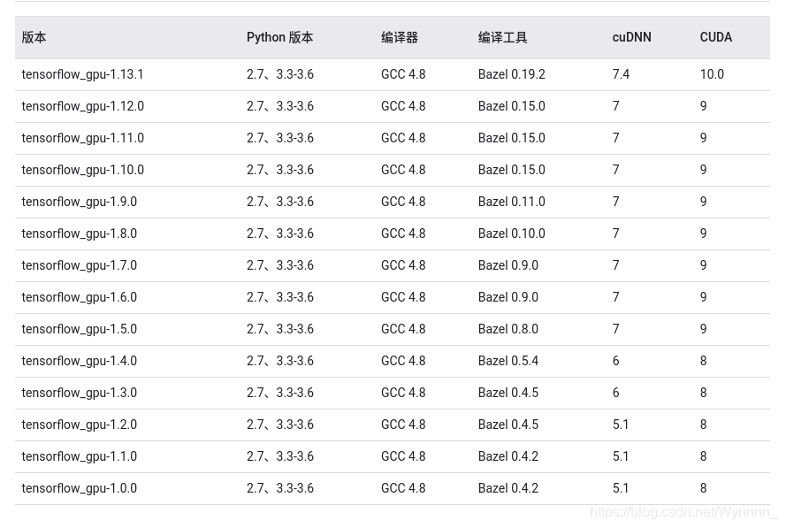Click the 2.7、3.3-3.6 cell in first row
This screenshot has height=528, width=786.
[x=279, y=74]
